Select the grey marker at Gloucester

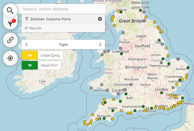tap(131, 85)
